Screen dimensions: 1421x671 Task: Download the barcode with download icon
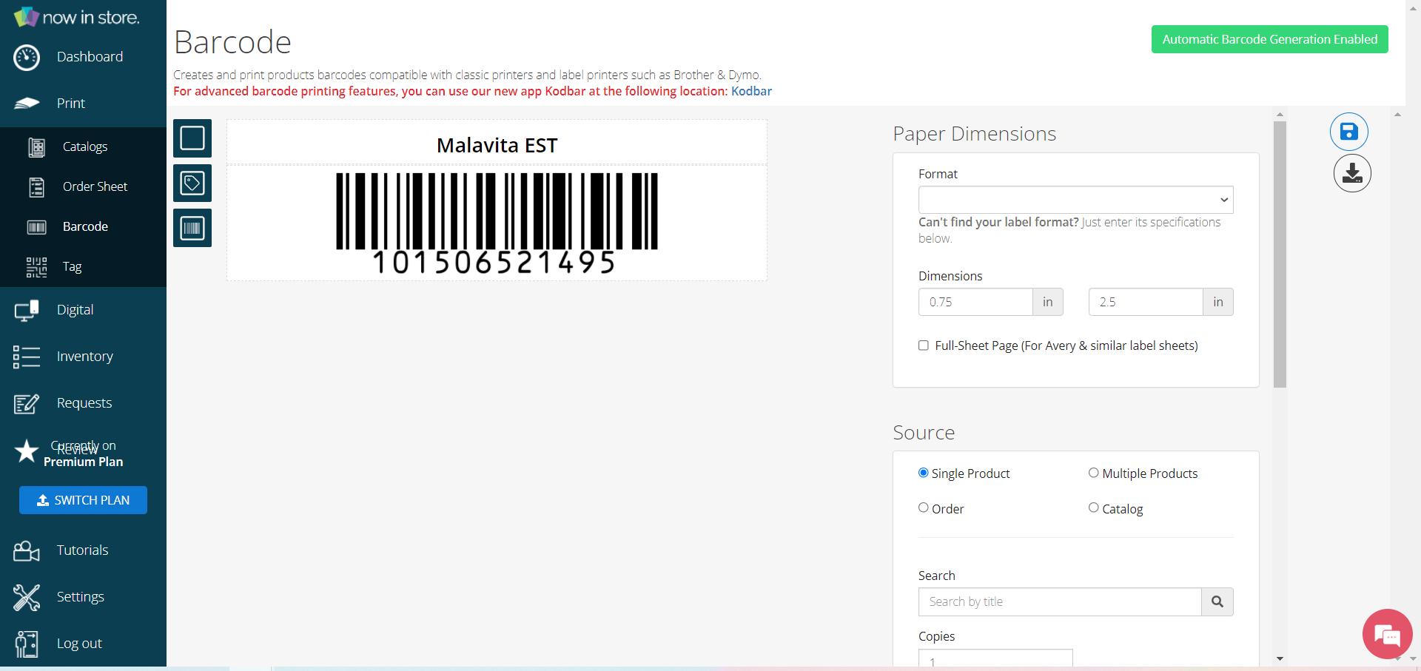tap(1352, 173)
